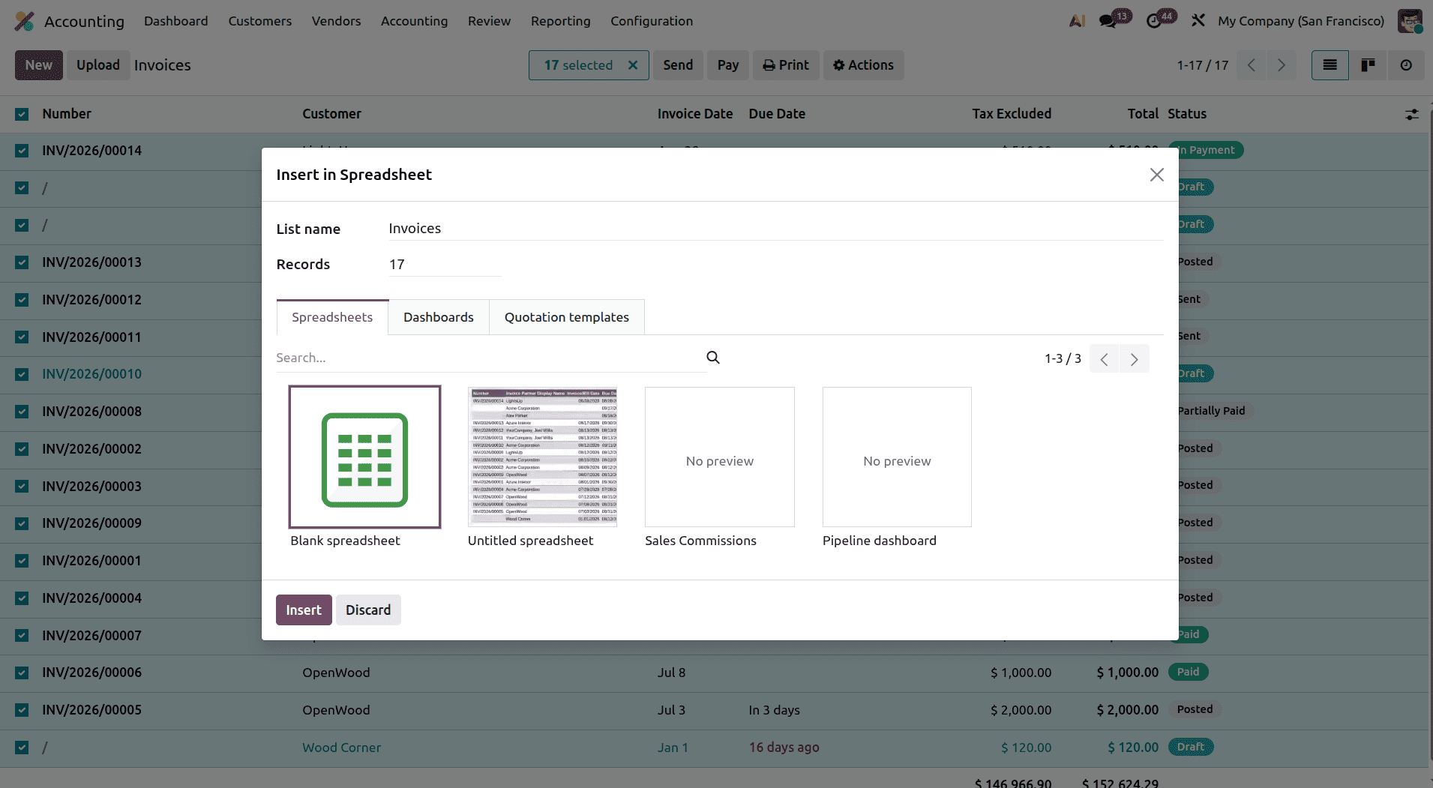Click the Upload button
Image resolution: width=1433 pixels, height=788 pixels.
pyautogui.click(x=98, y=65)
